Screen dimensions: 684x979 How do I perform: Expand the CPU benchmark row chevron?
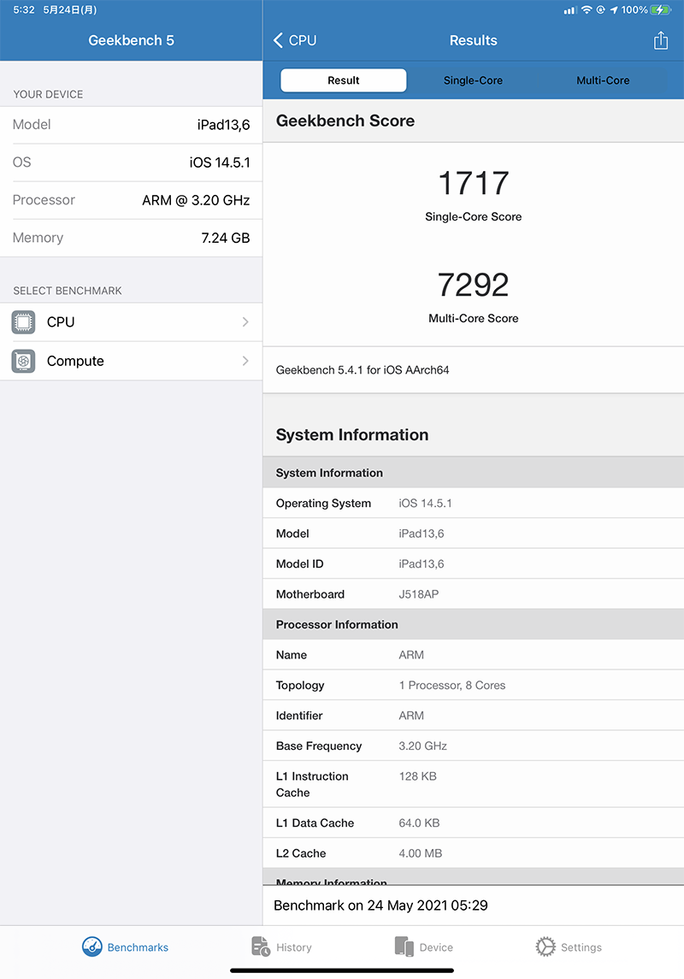tap(245, 322)
